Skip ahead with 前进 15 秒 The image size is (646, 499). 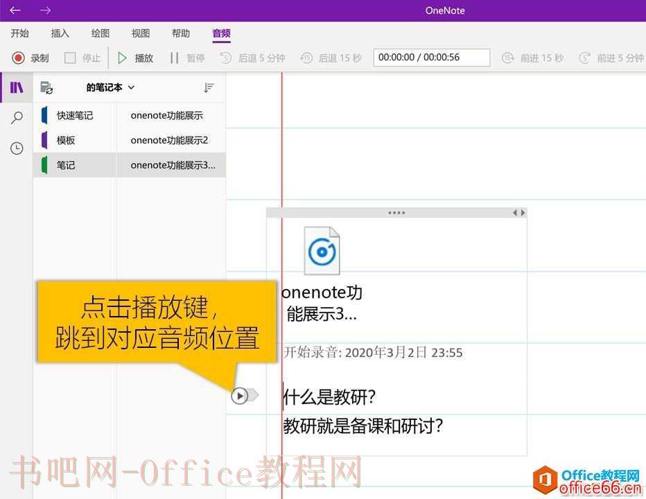[x=532, y=58]
